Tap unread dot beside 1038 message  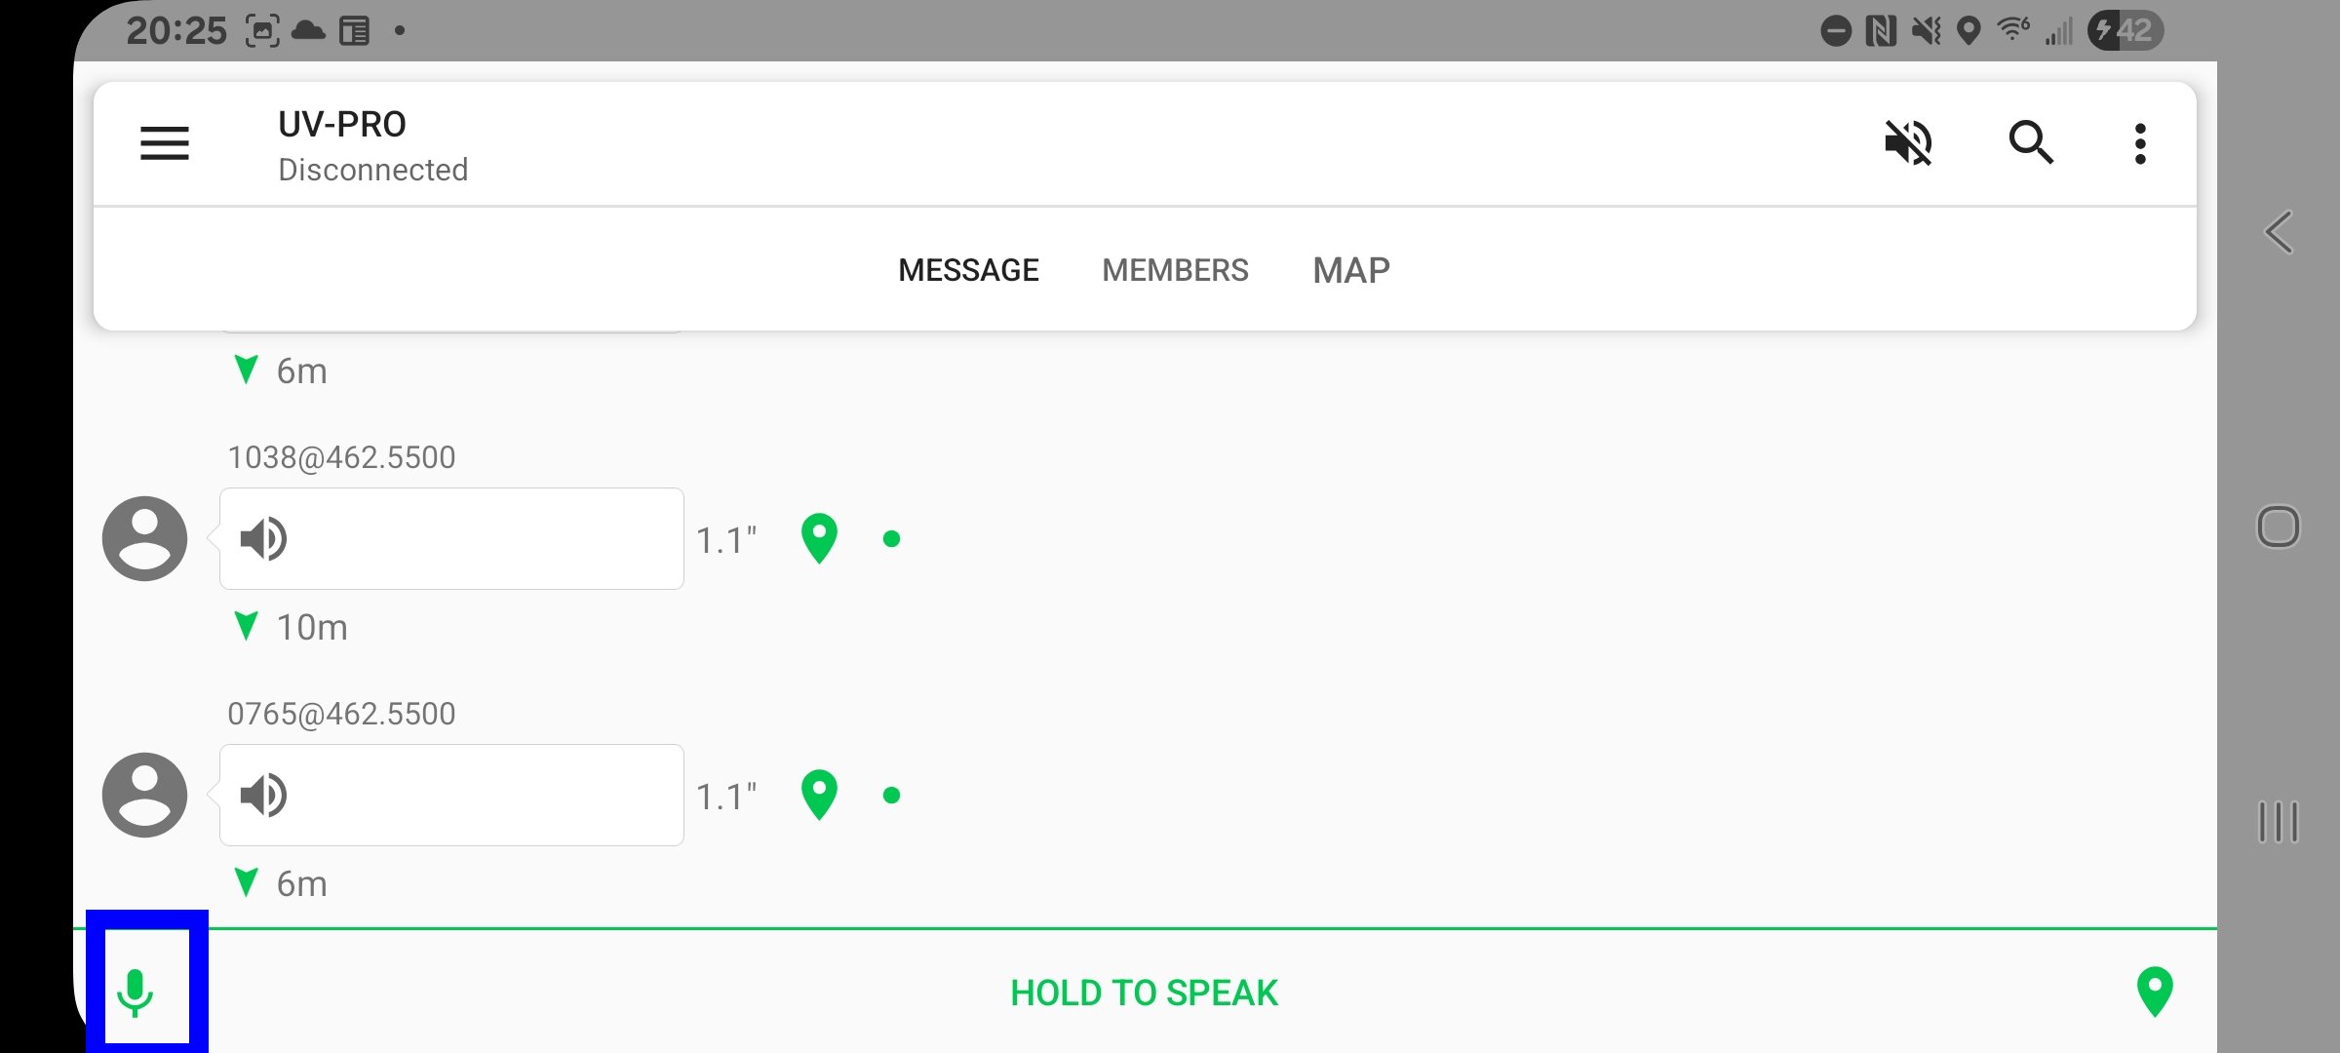click(x=891, y=538)
